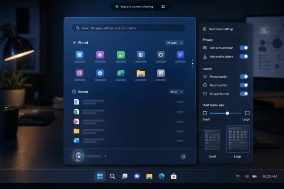Select the Small layout thumbnail
This screenshot has width=284, height=189.
(x=213, y=140)
